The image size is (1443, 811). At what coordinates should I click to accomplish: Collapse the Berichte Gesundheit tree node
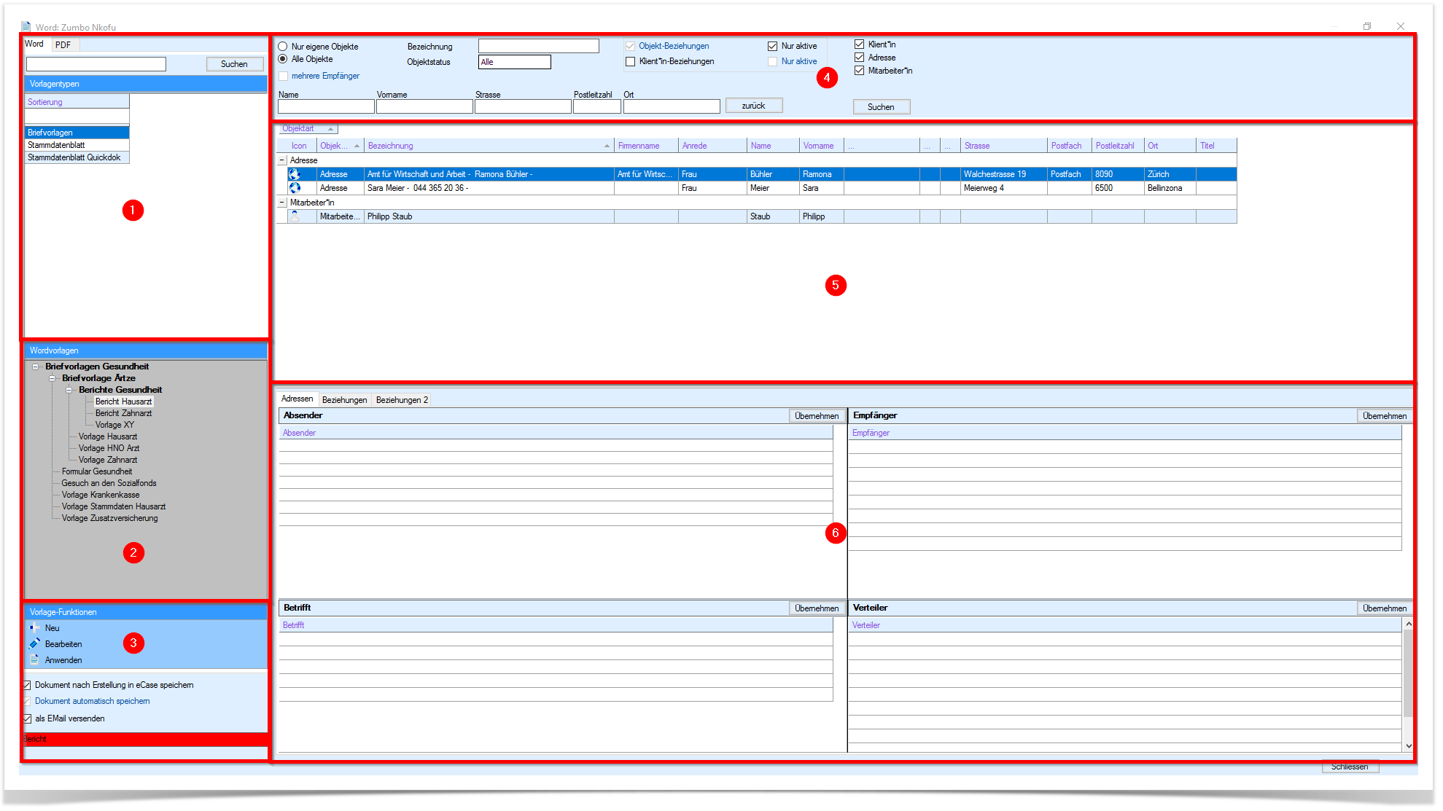click(x=69, y=390)
